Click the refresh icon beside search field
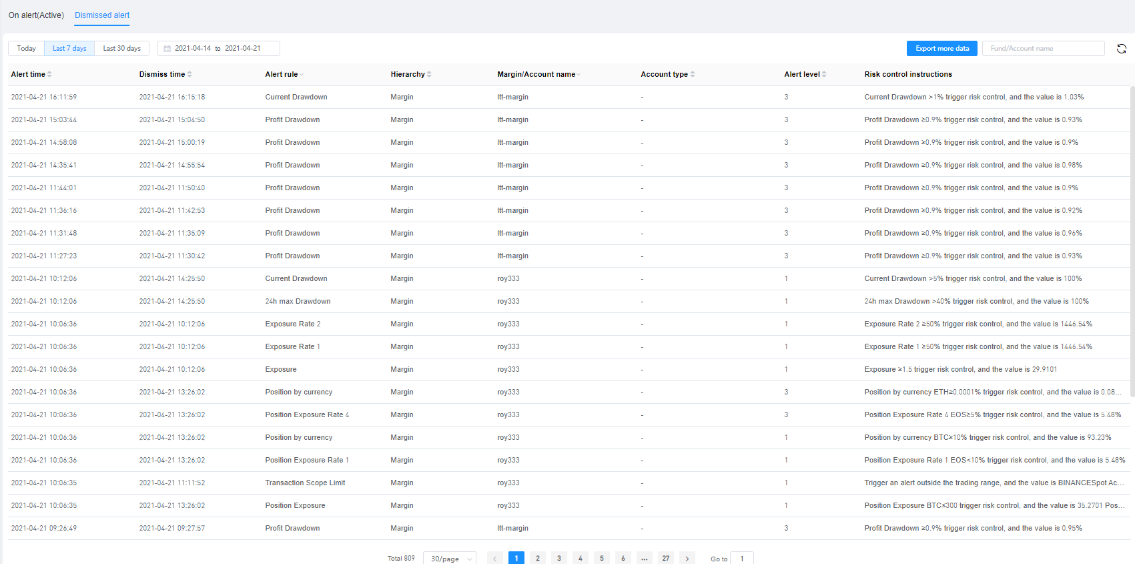Image resolution: width=1135 pixels, height=564 pixels. coord(1122,49)
